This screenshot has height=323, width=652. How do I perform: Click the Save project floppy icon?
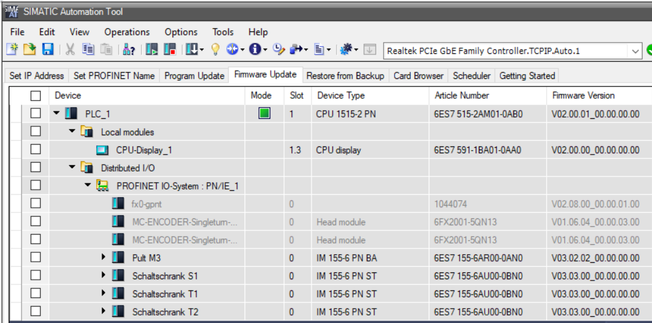point(48,50)
